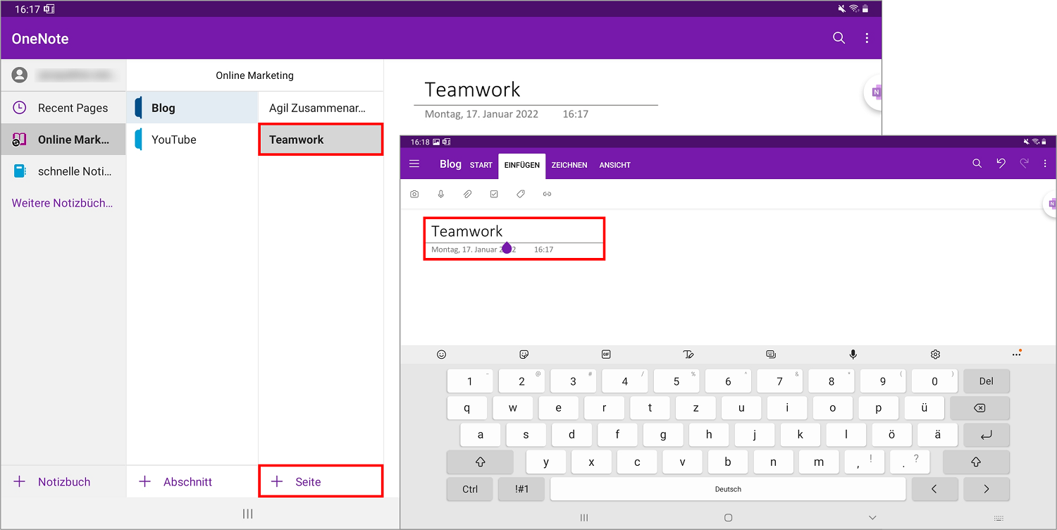This screenshot has width=1057, height=530.
Task: Tap the search icon in the OneNote notebook list screen
Action: coord(839,38)
